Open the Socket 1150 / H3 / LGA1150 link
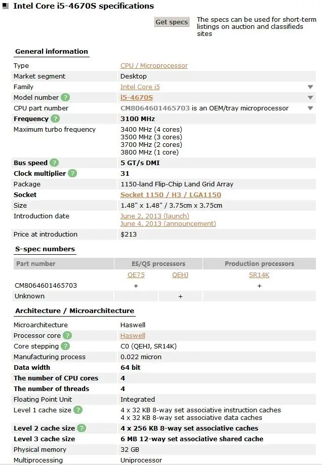Viewport: 322px width, 465px height. pos(171,195)
